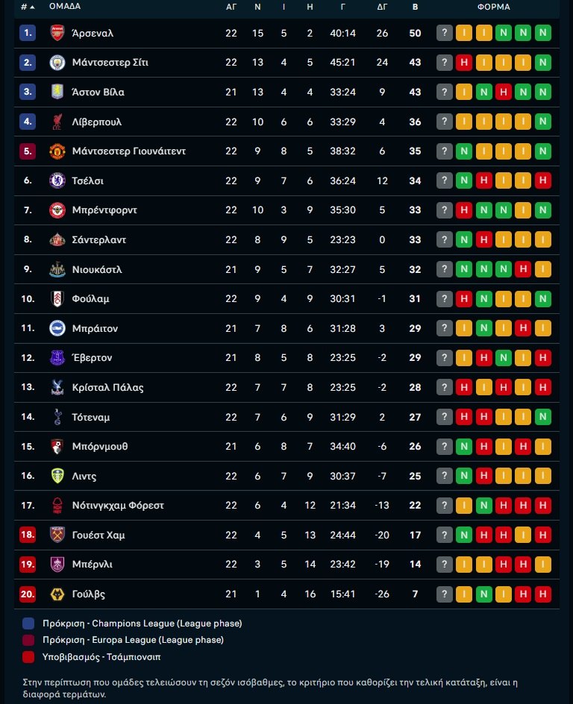This screenshot has height=704, width=573.
Task: Click the blue Champions League legend swatch
Action: click(28, 623)
